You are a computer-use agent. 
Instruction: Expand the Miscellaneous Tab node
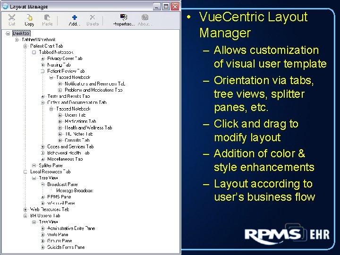click(x=42, y=159)
